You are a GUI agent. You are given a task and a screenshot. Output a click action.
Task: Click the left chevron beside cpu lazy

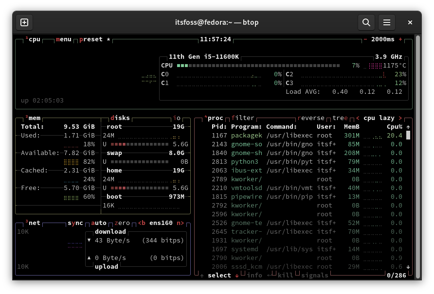pos(357,118)
